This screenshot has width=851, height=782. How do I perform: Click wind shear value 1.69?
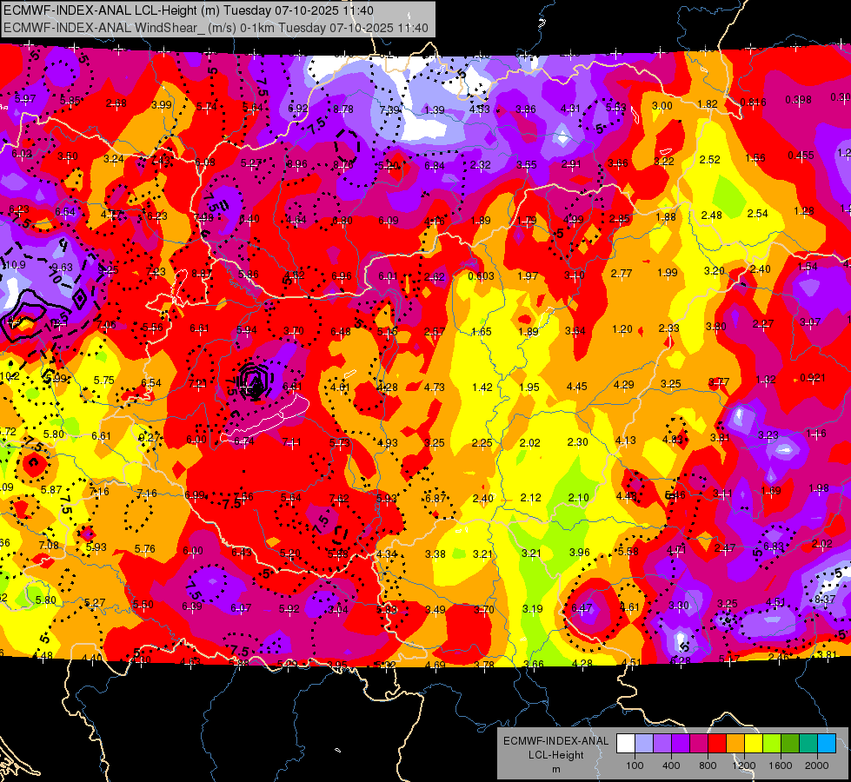point(771,491)
